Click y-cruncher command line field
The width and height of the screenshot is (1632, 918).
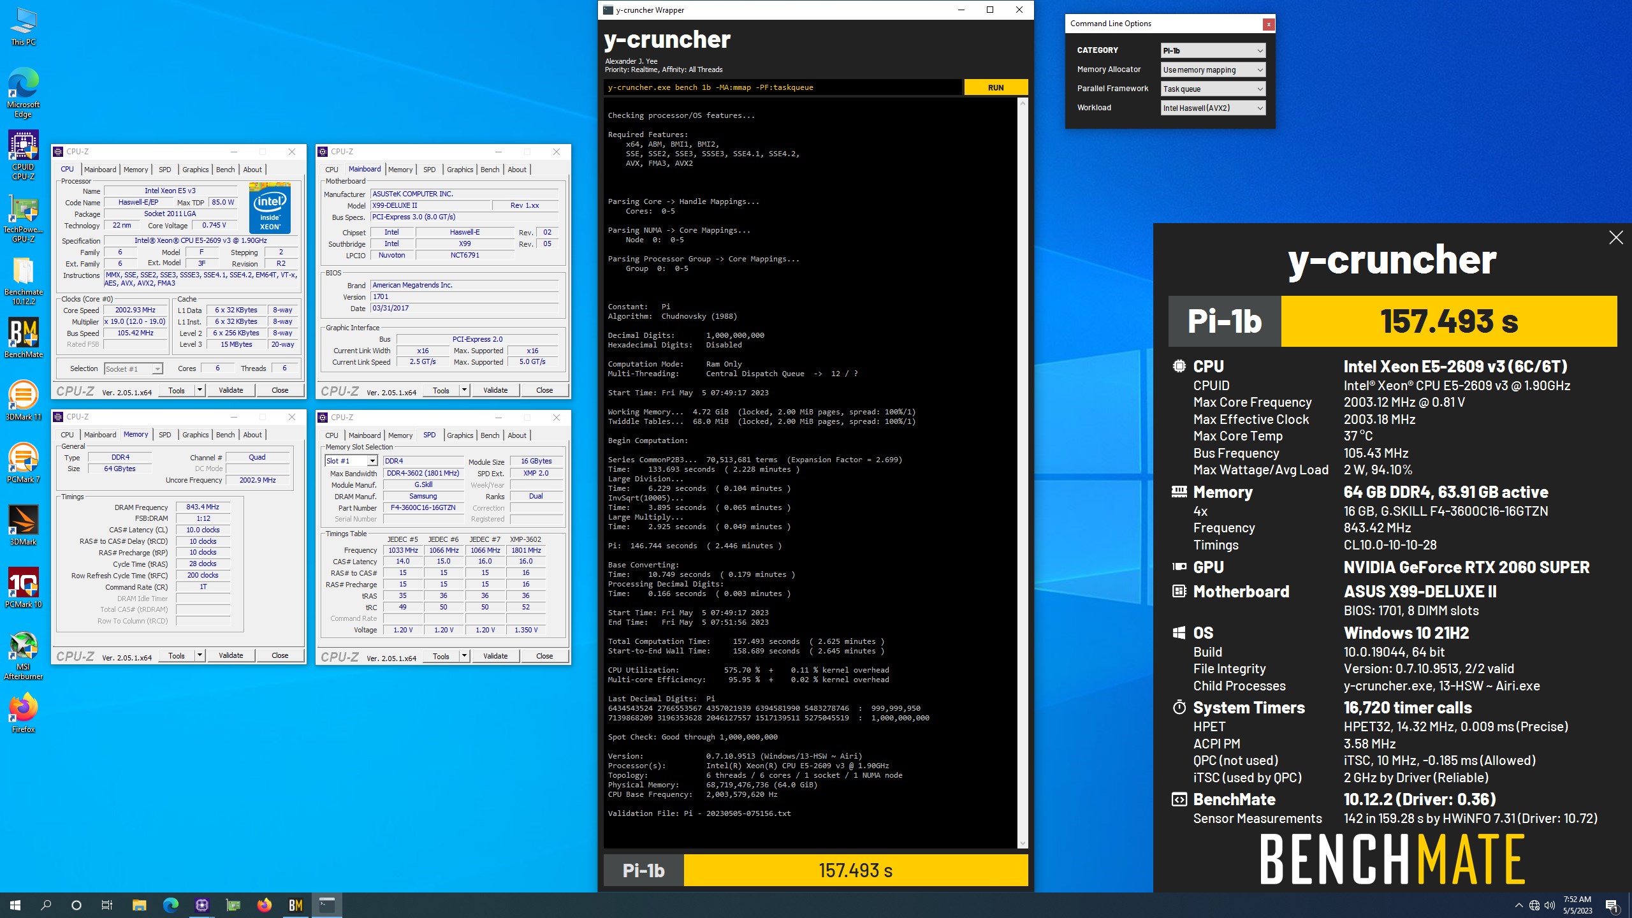pos(782,87)
